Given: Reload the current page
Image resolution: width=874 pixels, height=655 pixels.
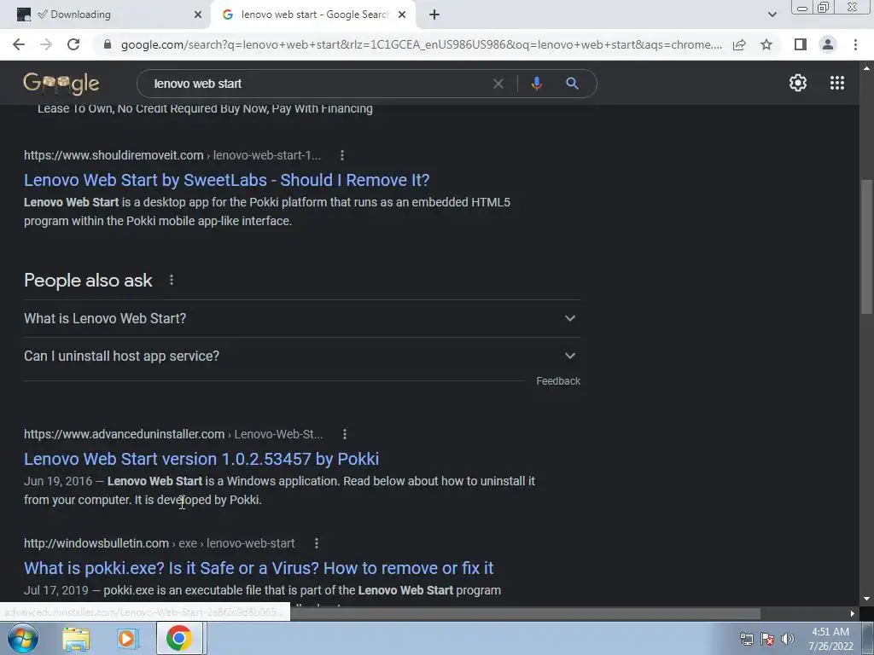Looking at the screenshot, I should 73,44.
